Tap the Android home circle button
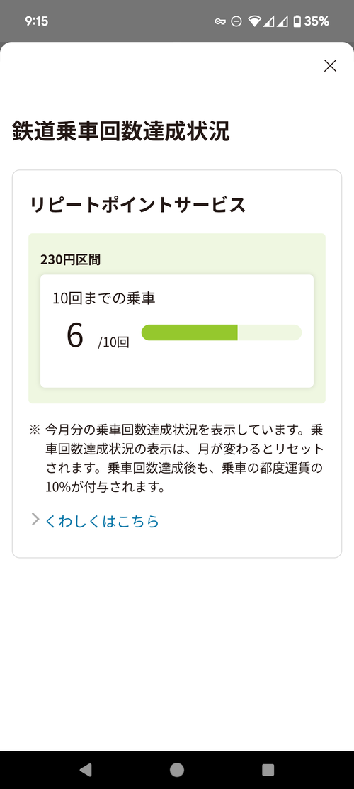This screenshot has width=354, height=789. click(177, 769)
